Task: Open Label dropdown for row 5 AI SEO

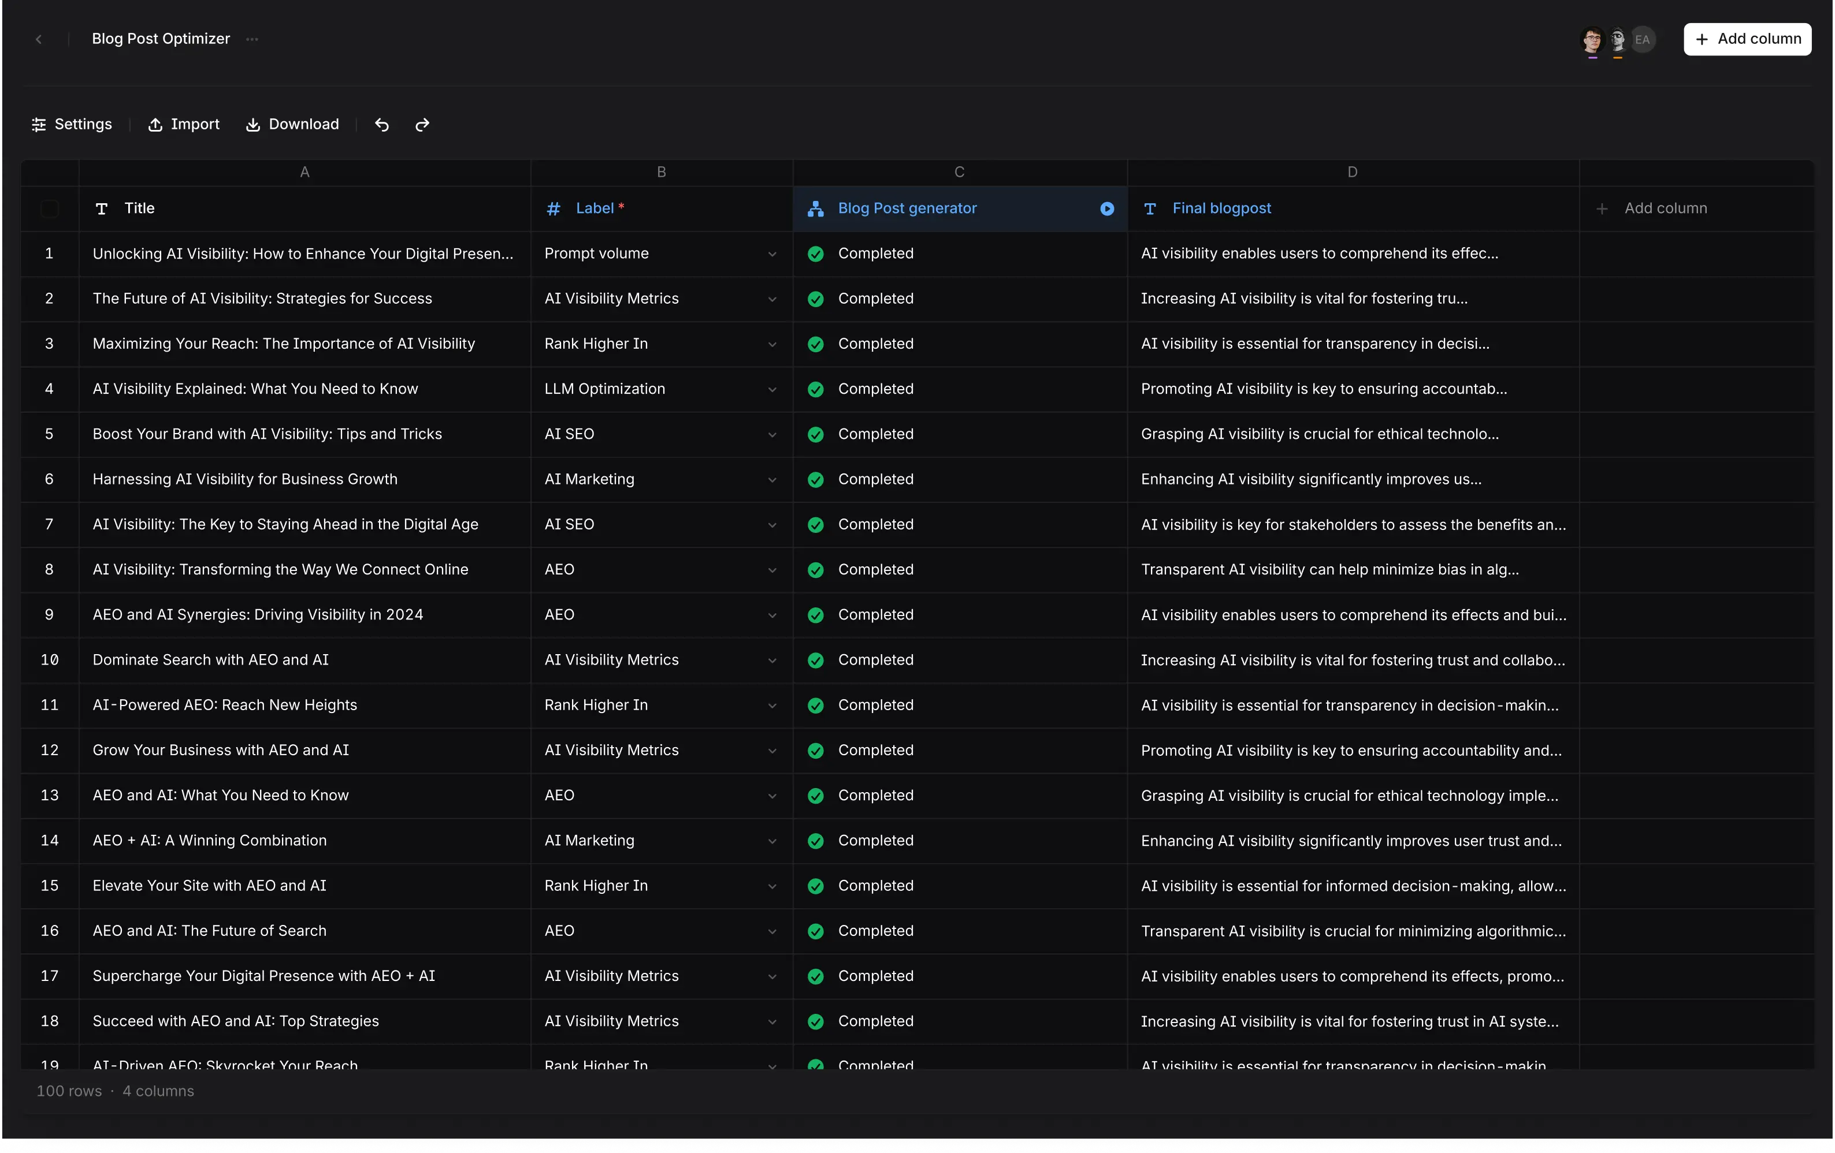Action: (x=772, y=435)
